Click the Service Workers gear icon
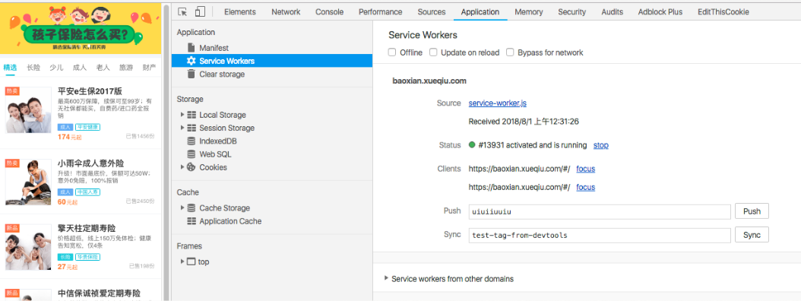Image resolution: width=801 pixels, height=301 pixels. [191, 61]
